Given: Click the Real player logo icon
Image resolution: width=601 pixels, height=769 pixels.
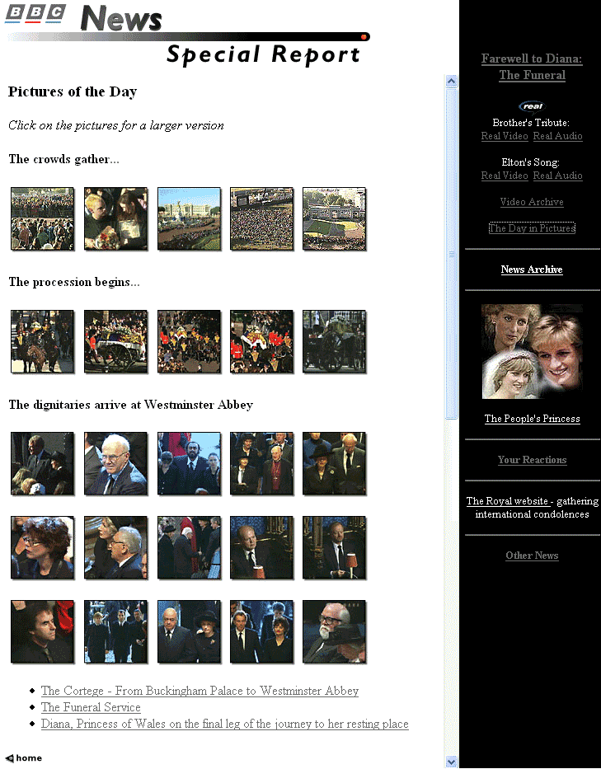Looking at the screenshot, I should coord(533,106).
